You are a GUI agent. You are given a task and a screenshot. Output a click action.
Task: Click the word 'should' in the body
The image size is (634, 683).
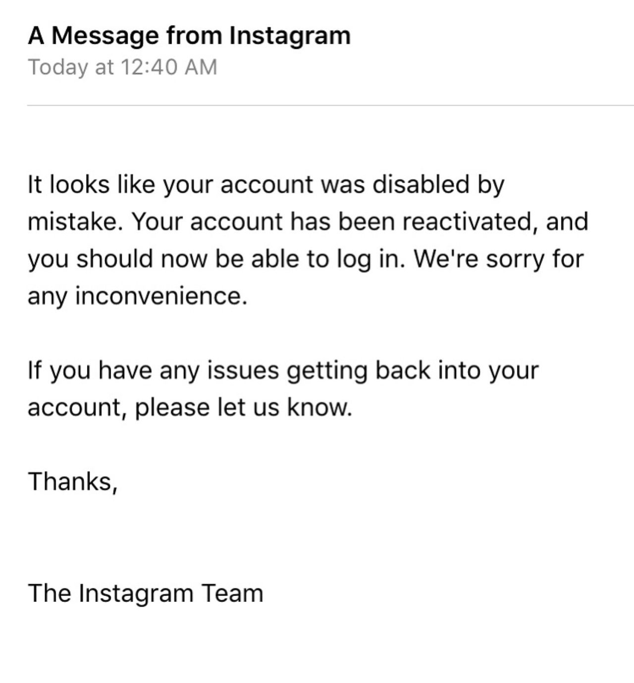pyautogui.click(x=114, y=259)
